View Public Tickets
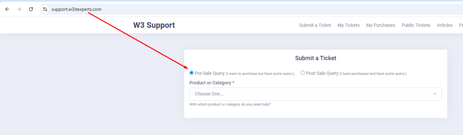Viewport: 463px width, 135px height. pos(416,25)
